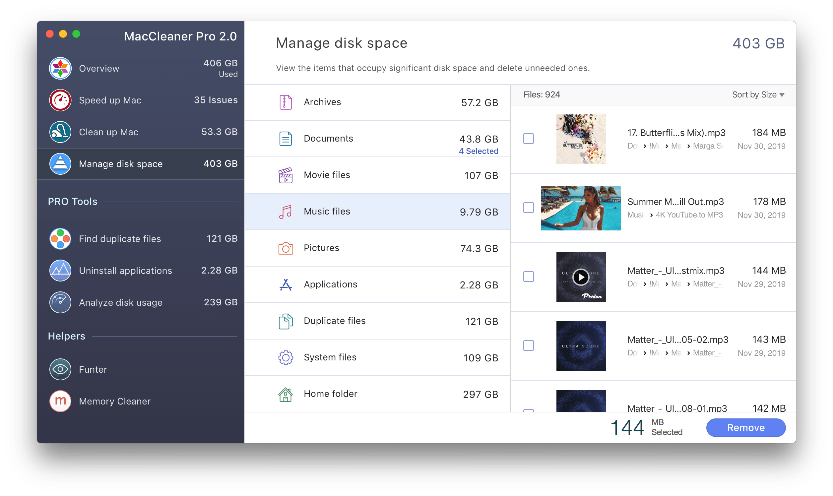Click the 403 GB total in header
The image size is (833, 496).
coord(758,43)
